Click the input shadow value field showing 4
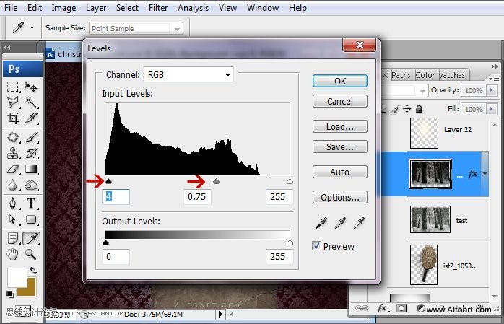This screenshot has height=324, width=504. point(116,196)
